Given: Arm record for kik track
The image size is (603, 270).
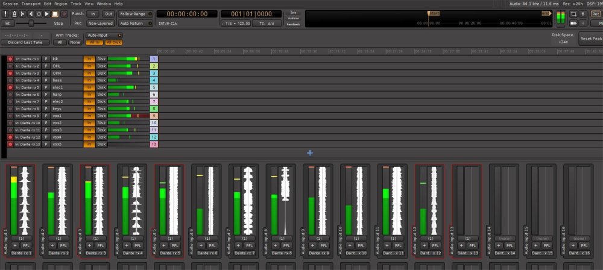Looking at the screenshot, I should [10, 59].
